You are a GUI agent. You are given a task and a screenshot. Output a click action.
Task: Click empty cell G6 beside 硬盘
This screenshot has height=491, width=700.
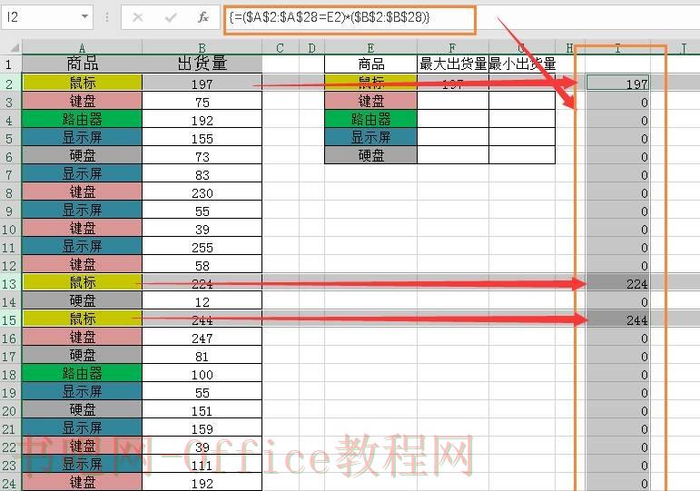pyautogui.click(x=522, y=155)
